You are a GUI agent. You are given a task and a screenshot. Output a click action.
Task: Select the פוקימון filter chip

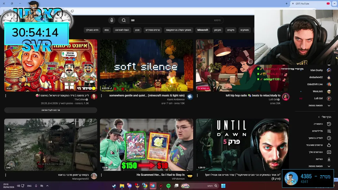(x=218, y=30)
